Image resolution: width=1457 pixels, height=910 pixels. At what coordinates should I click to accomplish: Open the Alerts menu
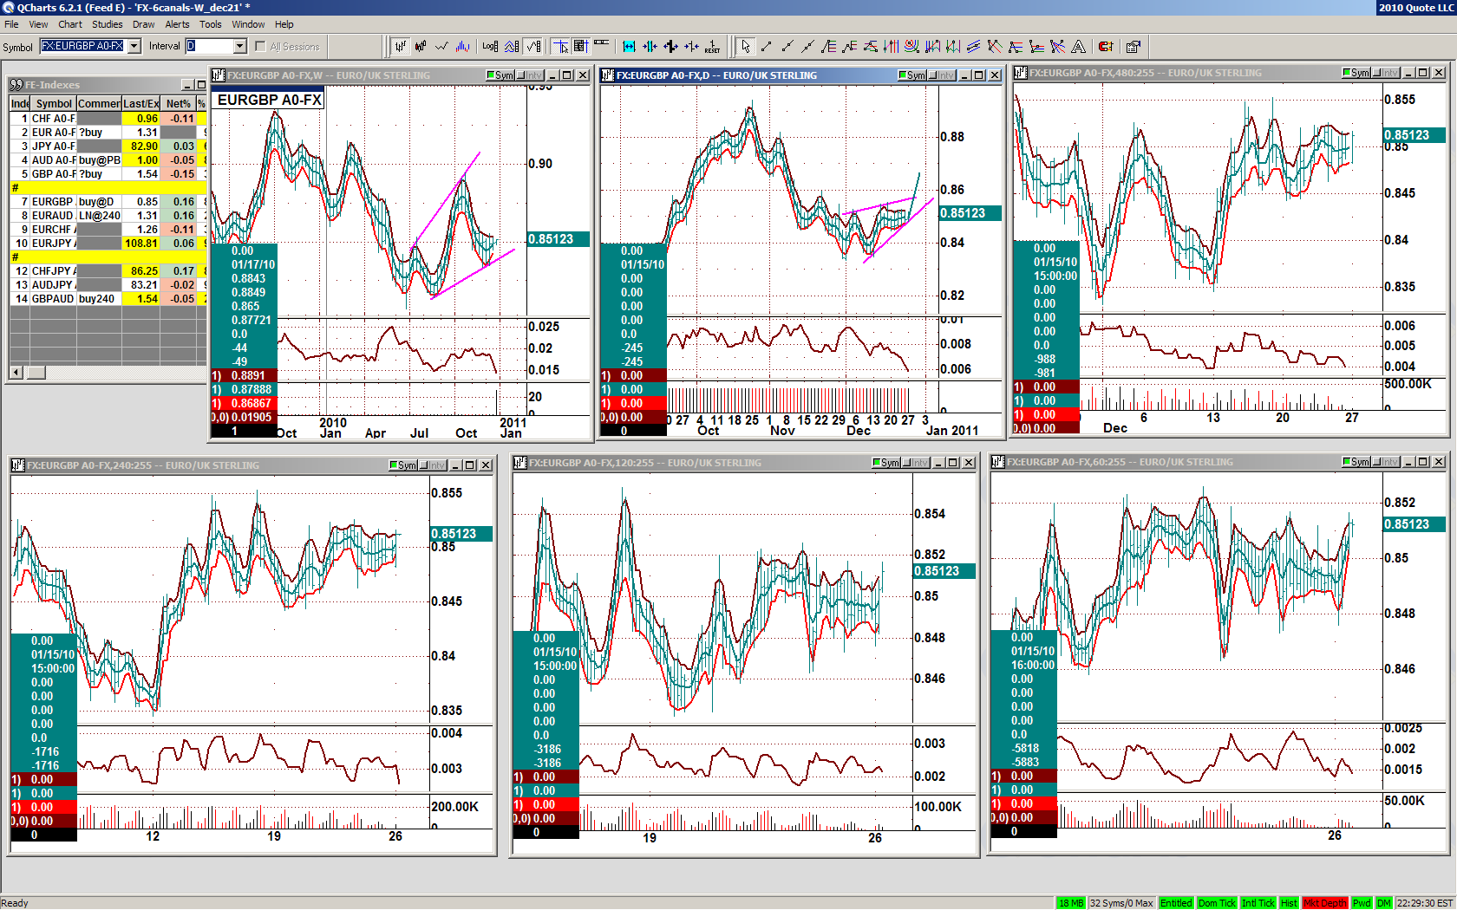pos(177,24)
